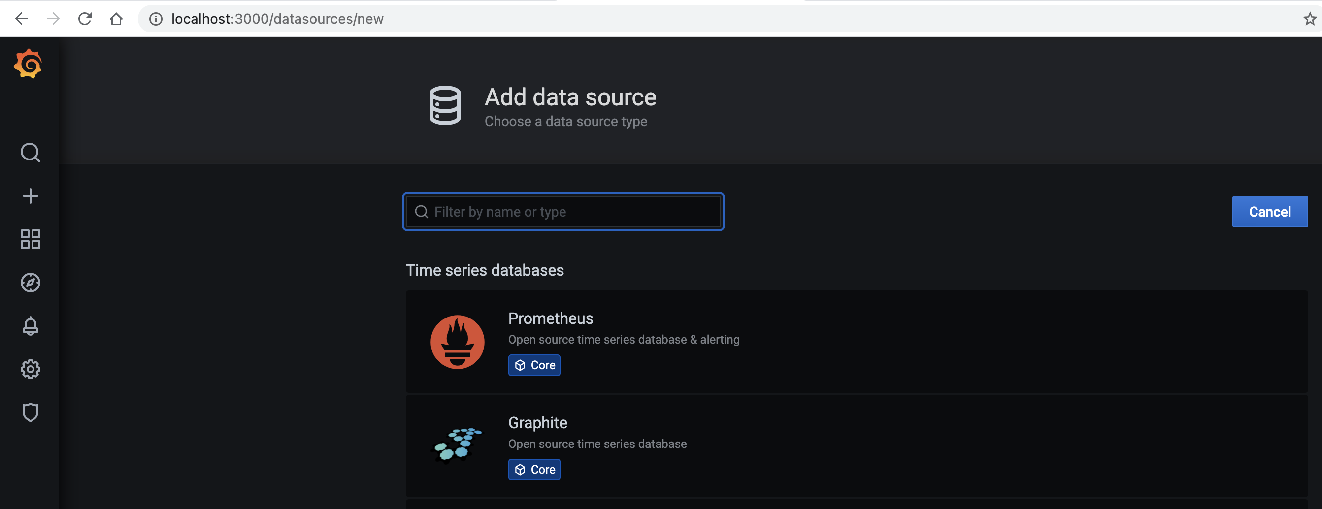
Task: Click the database icon beside Add data source
Action: click(445, 105)
